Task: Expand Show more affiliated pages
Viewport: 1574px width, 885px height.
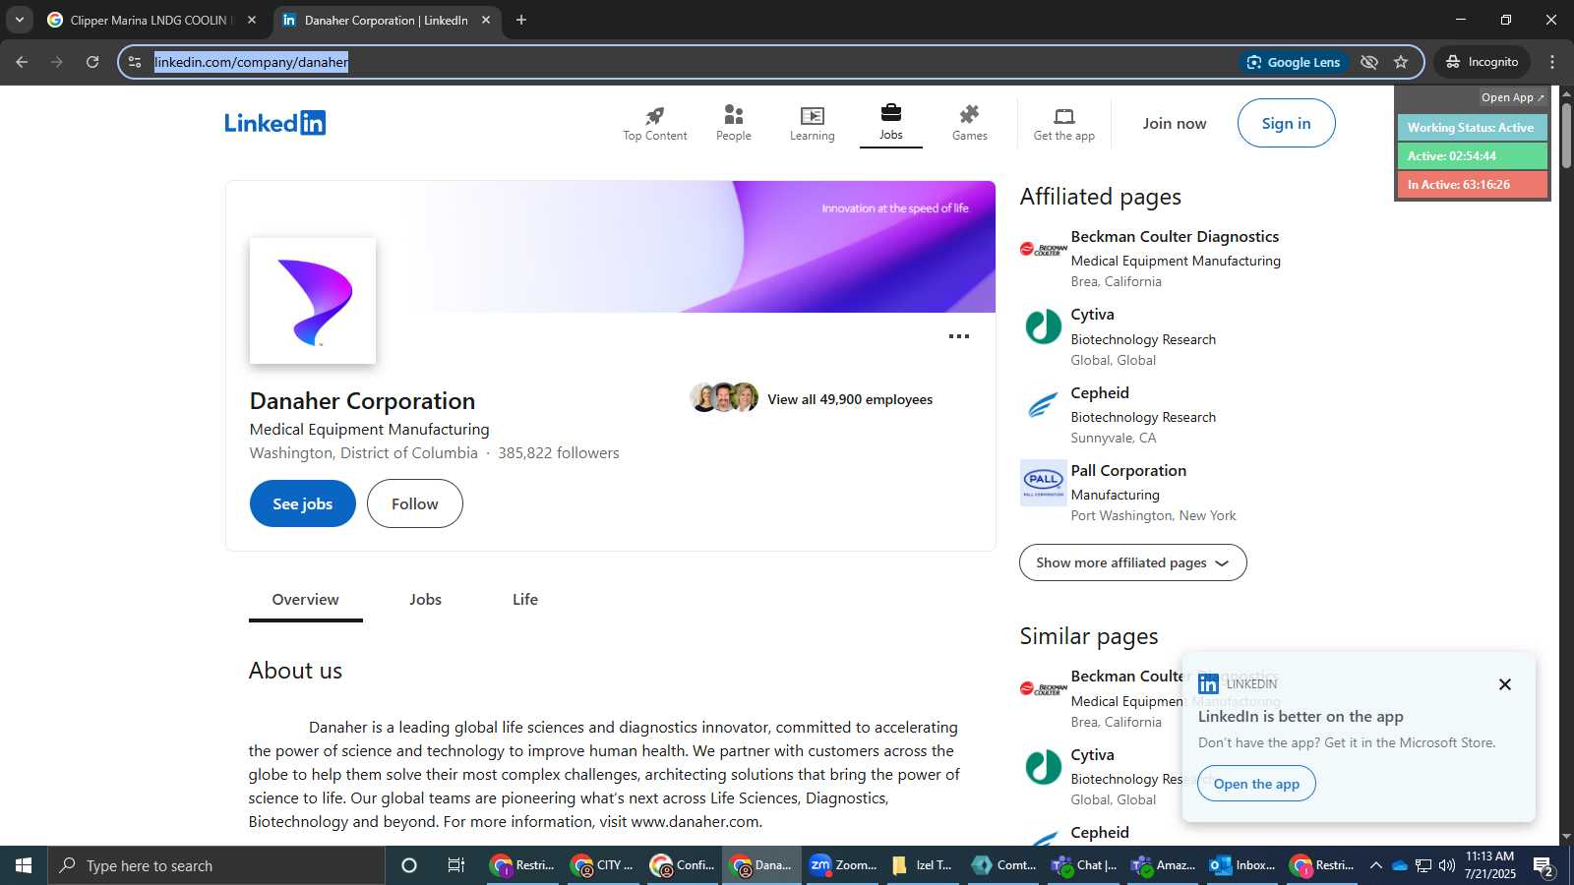Action: pyautogui.click(x=1132, y=562)
